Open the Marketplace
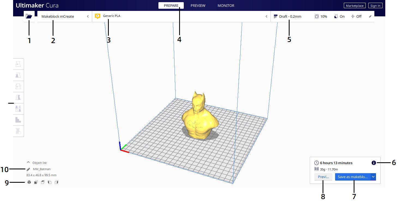Viewport: 403px width, 204px height. [355, 6]
